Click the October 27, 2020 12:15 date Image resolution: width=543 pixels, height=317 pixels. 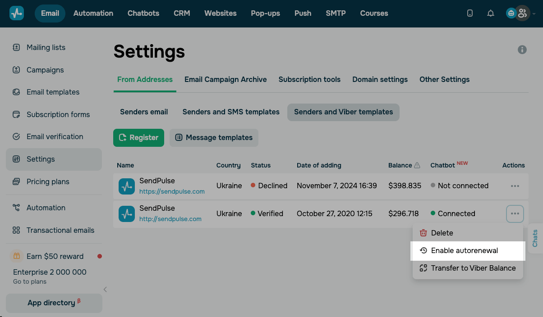click(x=335, y=213)
